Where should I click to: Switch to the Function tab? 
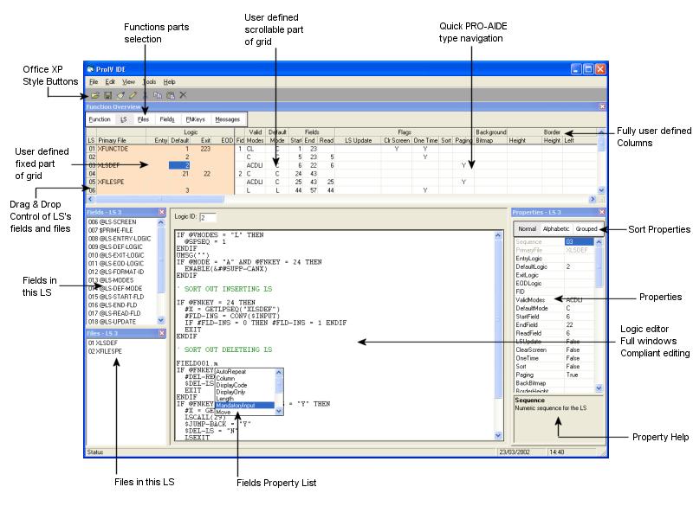point(100,119)
